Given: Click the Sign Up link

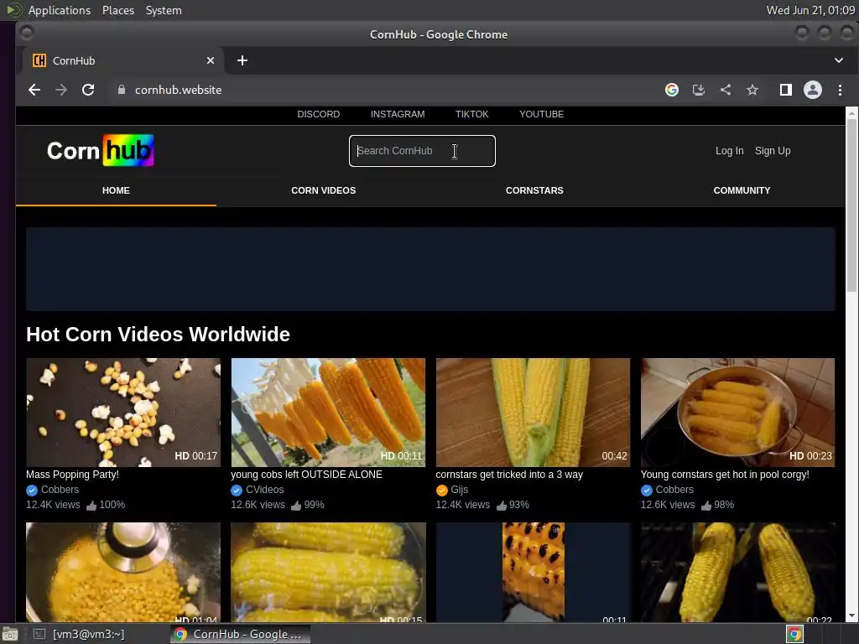Looking at the screenshot, I should click(773, 151).
